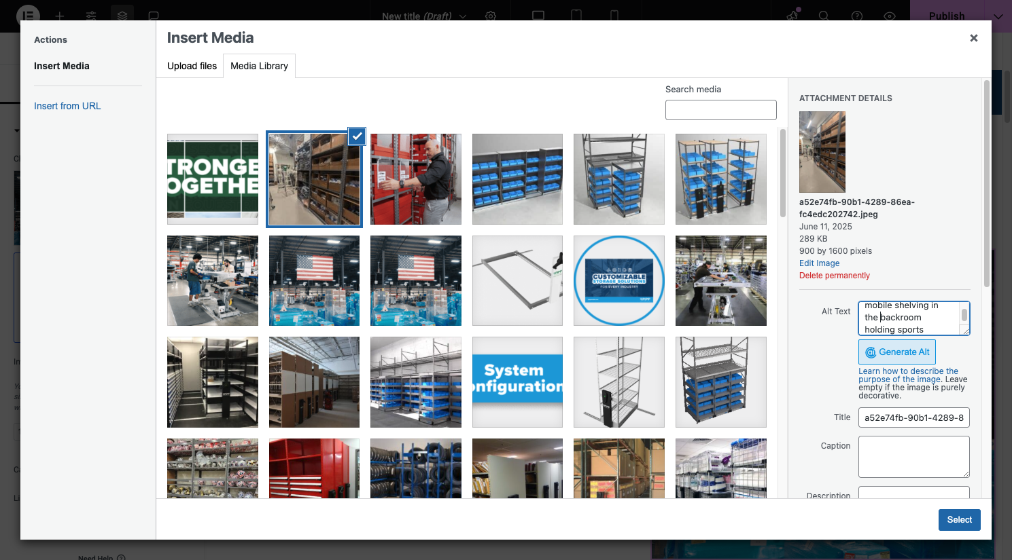1012x560 pixels.
Task: Click inside the Alt Text textarea
Action: click(913, 318)
